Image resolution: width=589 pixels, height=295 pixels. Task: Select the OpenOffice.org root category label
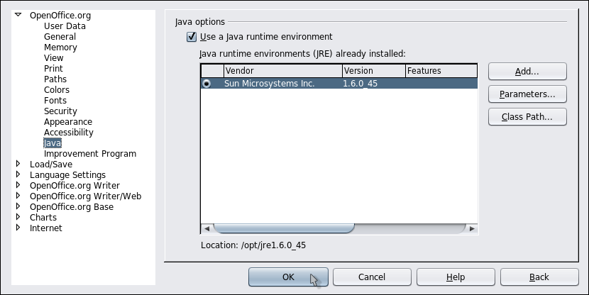60,16
